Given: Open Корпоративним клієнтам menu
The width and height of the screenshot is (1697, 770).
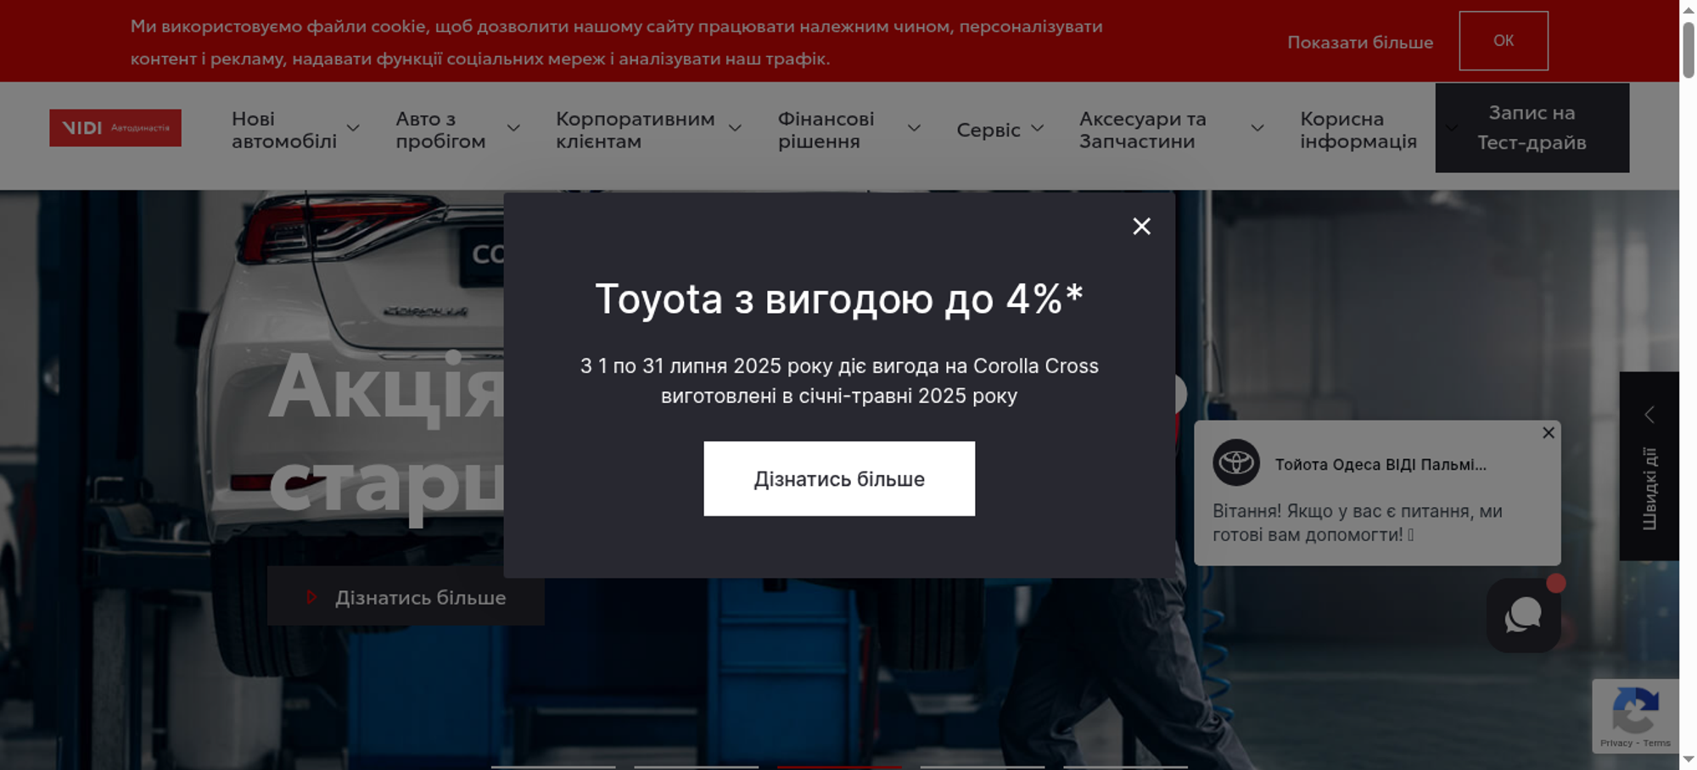Looking at the screenshot, I should pos(635,130).
